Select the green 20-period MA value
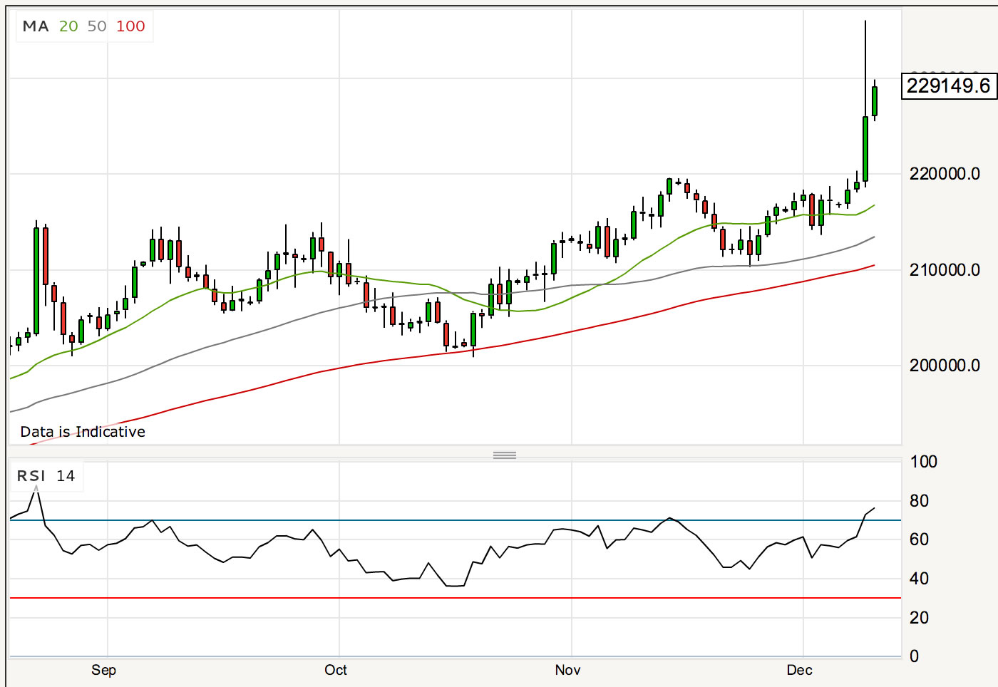This screenshot has width=998, height=687. 68,26
